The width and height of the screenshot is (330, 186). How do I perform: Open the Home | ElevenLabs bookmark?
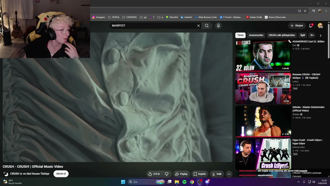275,17
